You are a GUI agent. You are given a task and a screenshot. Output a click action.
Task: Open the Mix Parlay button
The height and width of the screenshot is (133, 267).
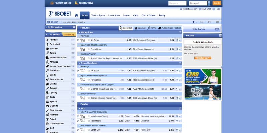point(202,29)
